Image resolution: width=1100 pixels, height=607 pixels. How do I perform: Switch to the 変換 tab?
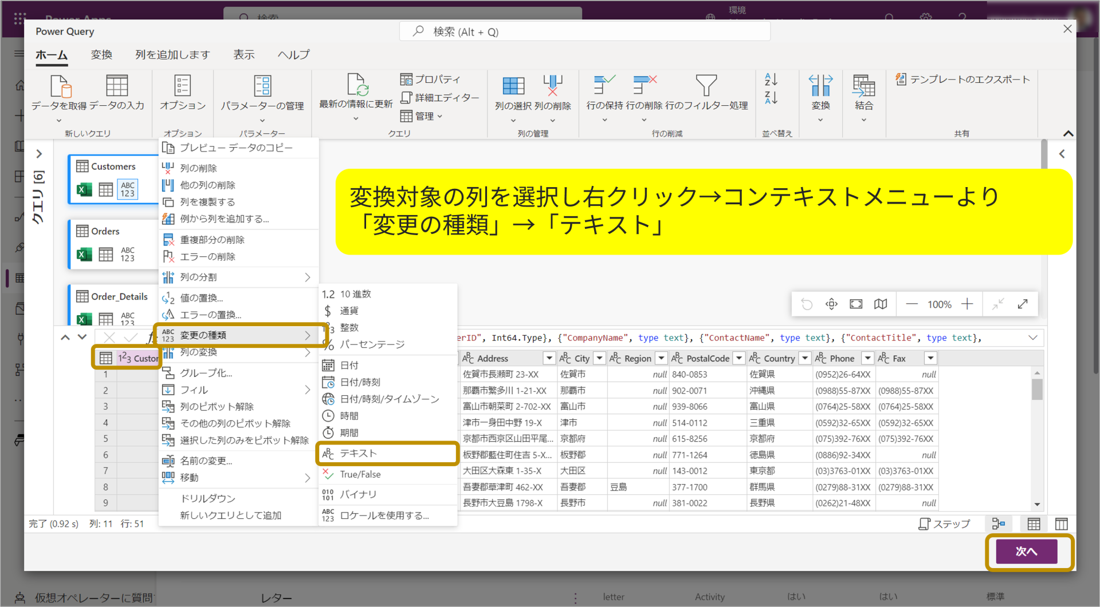(101, 55)
